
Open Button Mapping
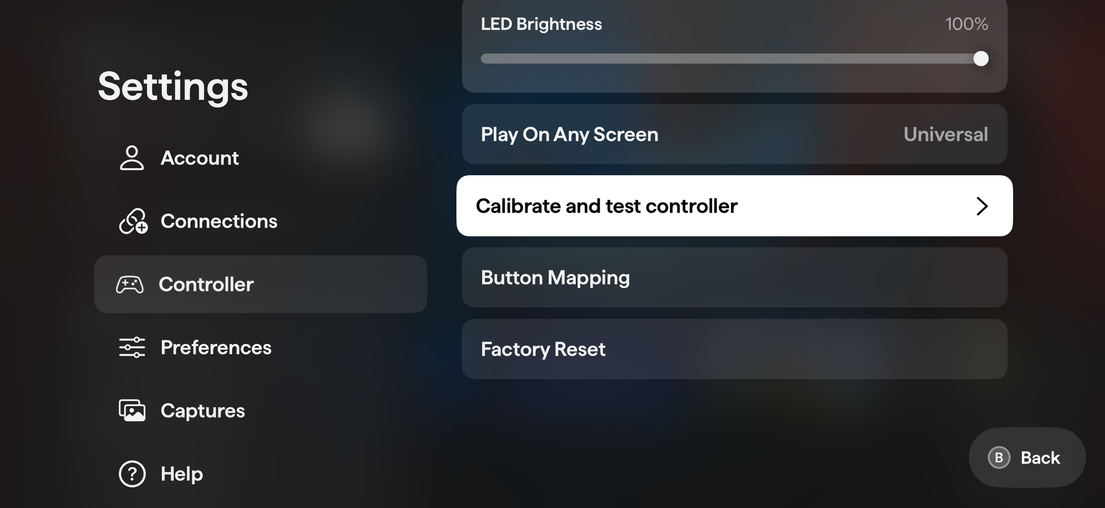click(735, 277)
